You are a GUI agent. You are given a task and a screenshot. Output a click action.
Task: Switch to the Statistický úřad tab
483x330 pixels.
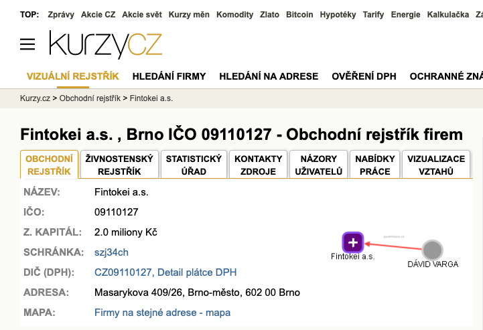pos(194,165)
